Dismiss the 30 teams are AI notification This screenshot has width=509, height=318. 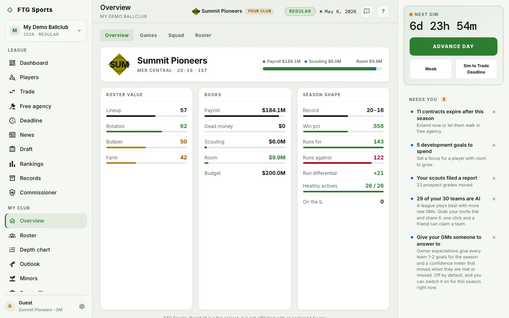(x=494, y=199)
